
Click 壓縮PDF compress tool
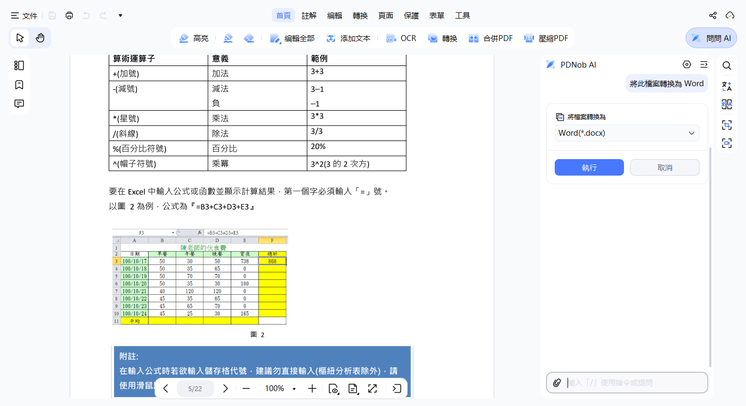pos(546,38)
